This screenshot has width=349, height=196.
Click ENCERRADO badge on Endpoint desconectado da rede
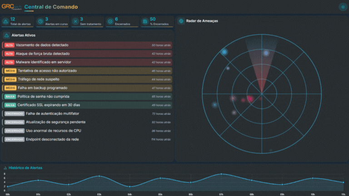15,139
